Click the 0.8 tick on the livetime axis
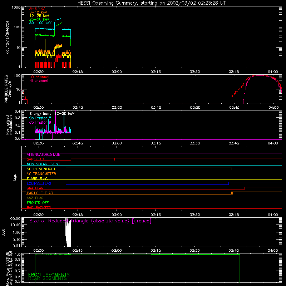 [18, 265]
